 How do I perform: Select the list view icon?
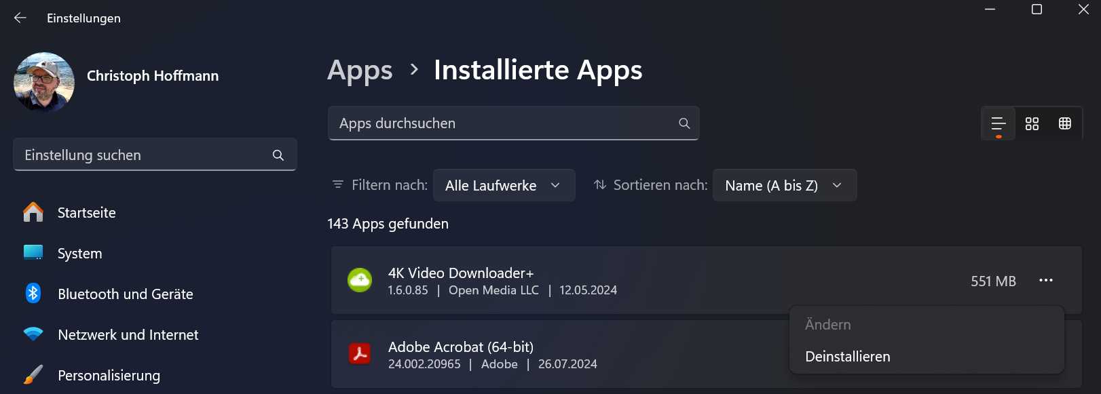(997, 123)
